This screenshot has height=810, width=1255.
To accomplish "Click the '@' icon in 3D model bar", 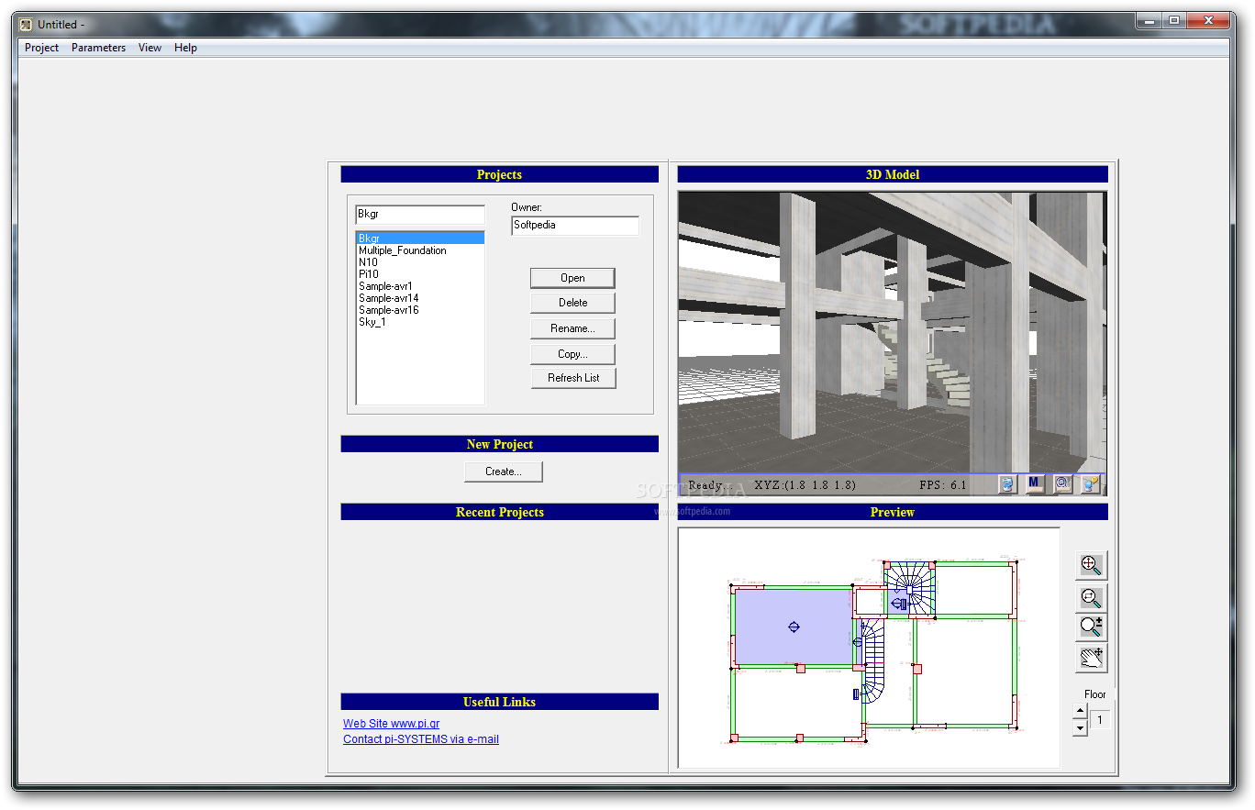I will (1062, 484).
